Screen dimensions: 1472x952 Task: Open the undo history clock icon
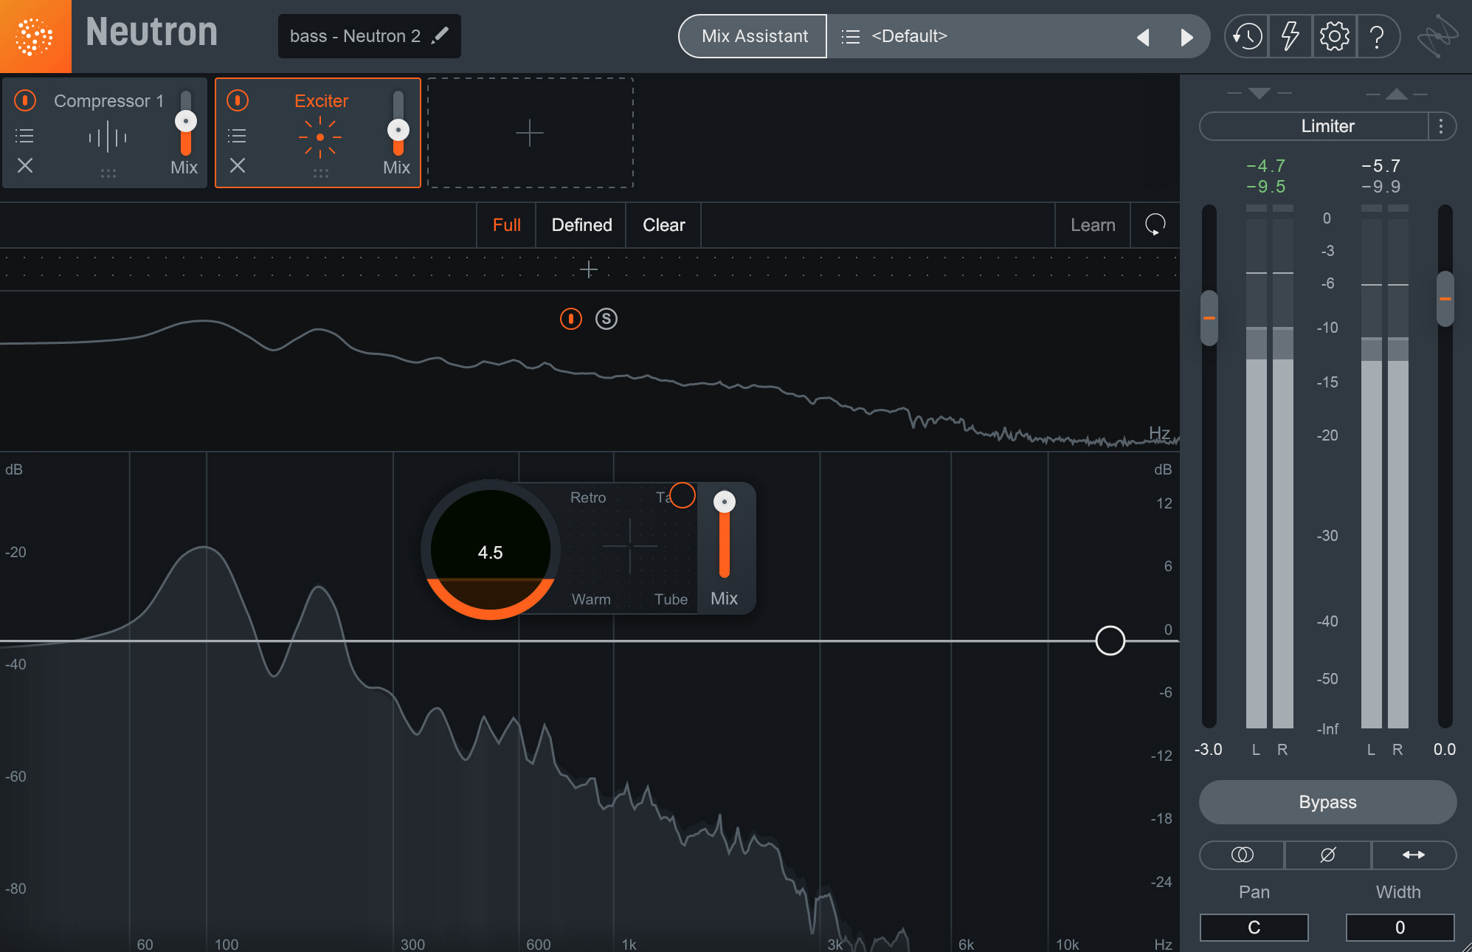1247,36
